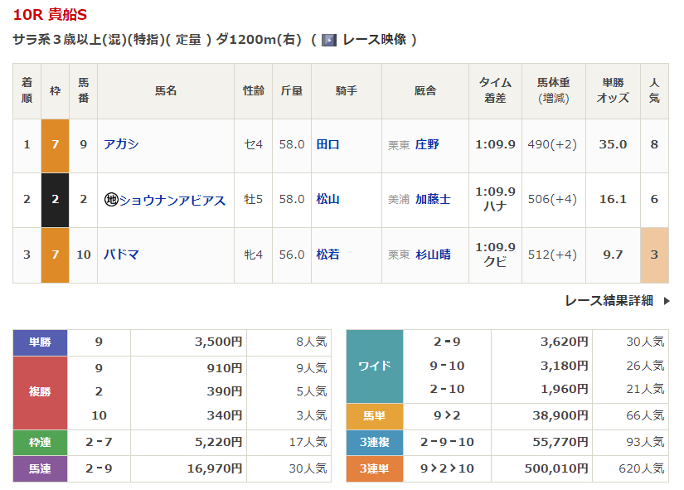Click the orange 3連単 label
This screenshot has width=684, height=490.
coord(374,469)
